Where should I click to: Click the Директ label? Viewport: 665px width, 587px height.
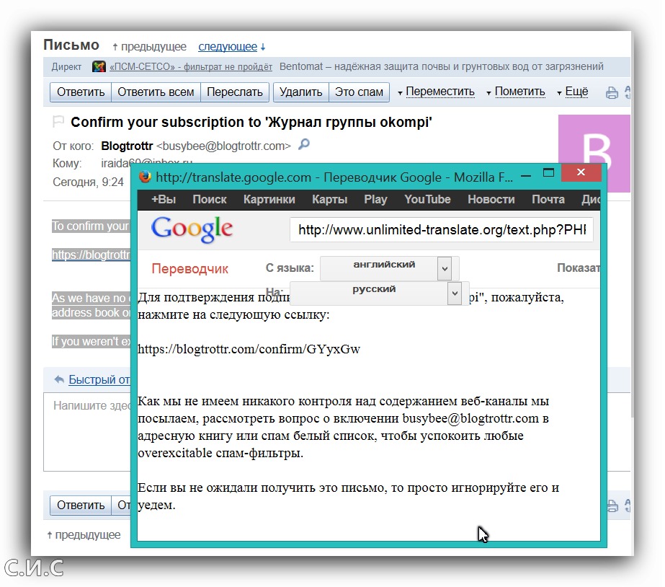click(66, 66)
